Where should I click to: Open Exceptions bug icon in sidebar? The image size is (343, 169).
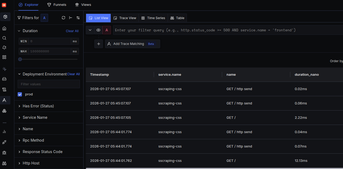point(4,153)
